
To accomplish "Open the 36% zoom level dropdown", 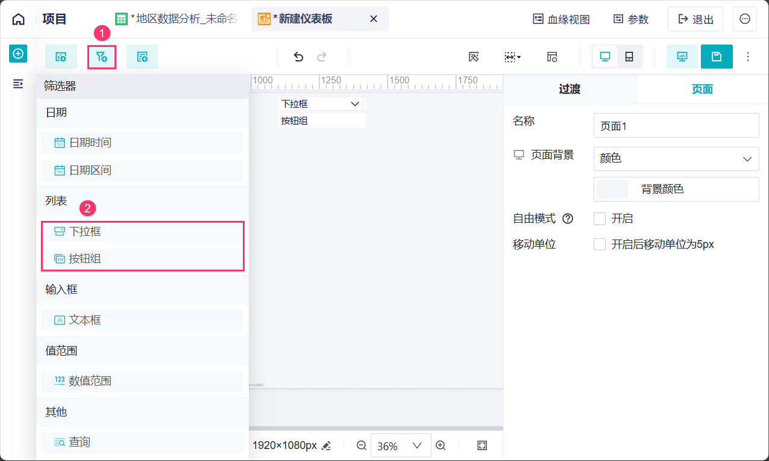I will pos(401,446).
